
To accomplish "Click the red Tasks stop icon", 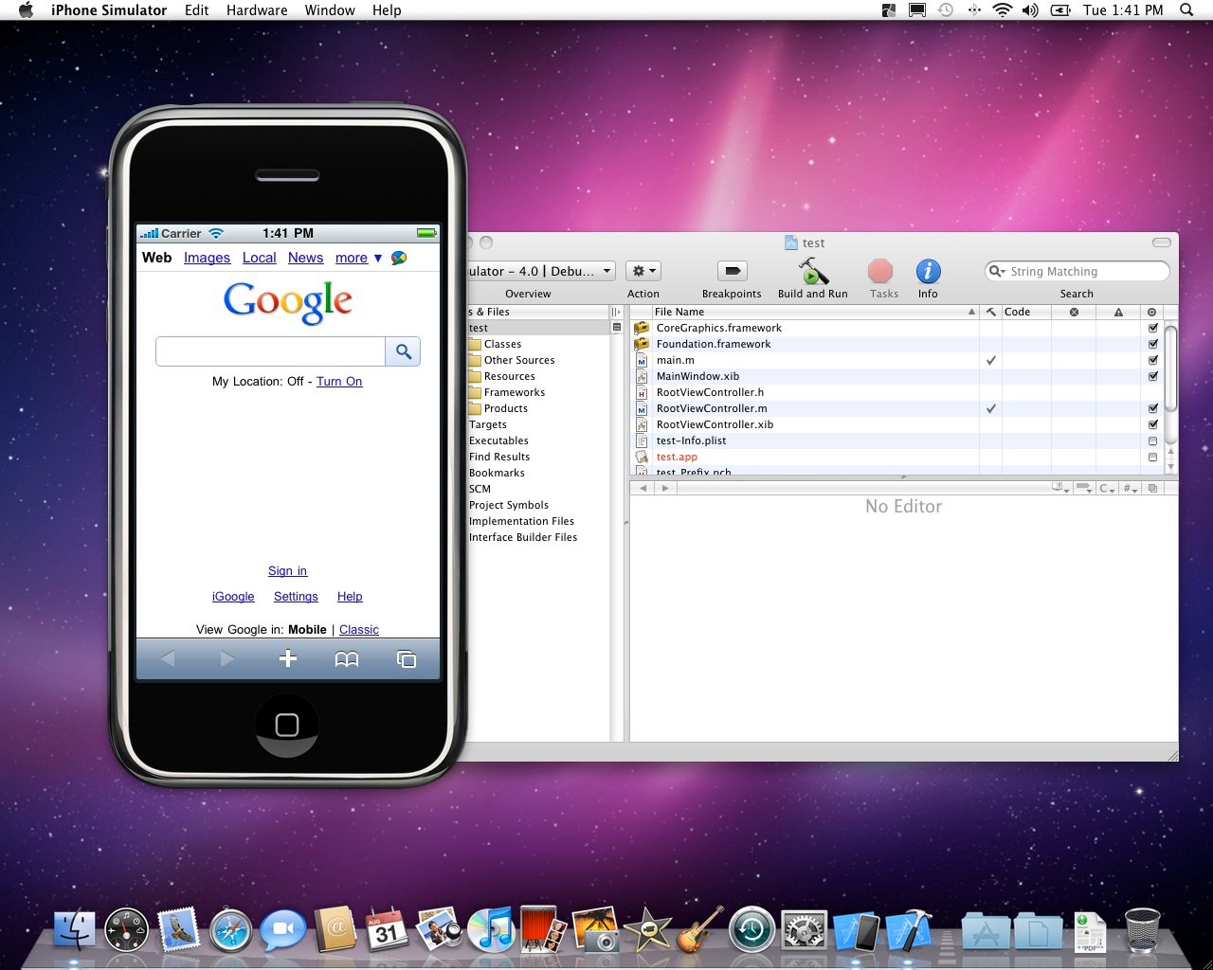I will [x=880, y=271].
